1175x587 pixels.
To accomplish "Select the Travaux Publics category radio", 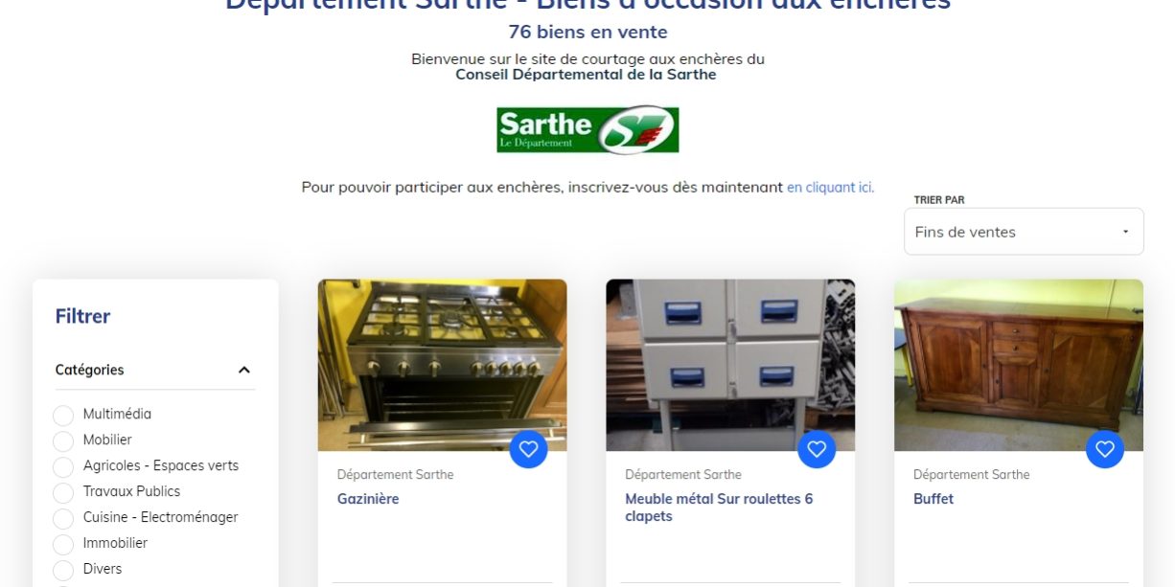I will click(x=63, y=493).
